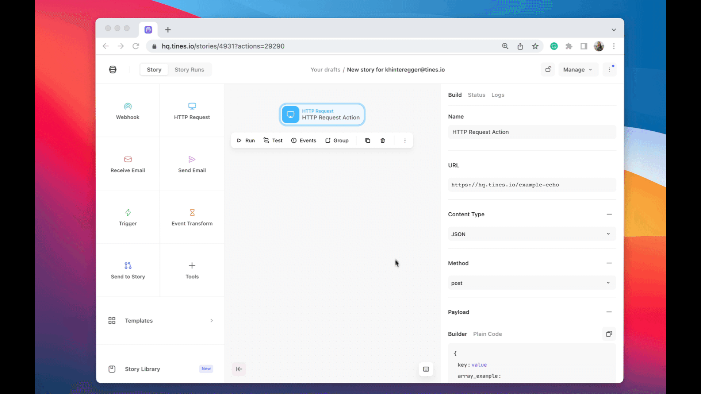This screenshot has height=394, width=701.
Task: Select the HTTP Request action in the palette
Action: pyautogui.click(x=192, y=111)
